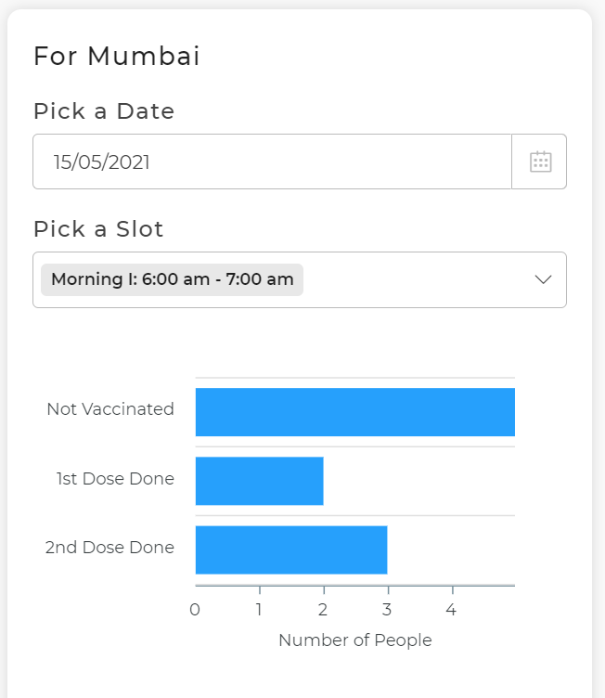
Task: Click the 4 tick on the x-axis
Action: [451, 610]
